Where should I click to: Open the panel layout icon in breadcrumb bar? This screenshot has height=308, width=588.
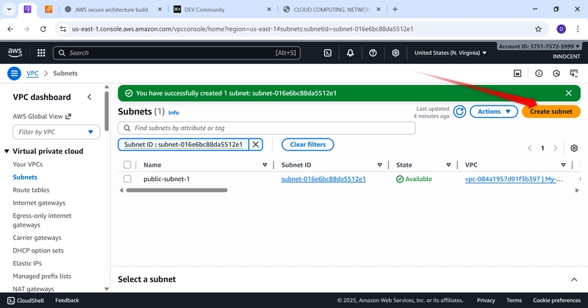pos(517,73)
